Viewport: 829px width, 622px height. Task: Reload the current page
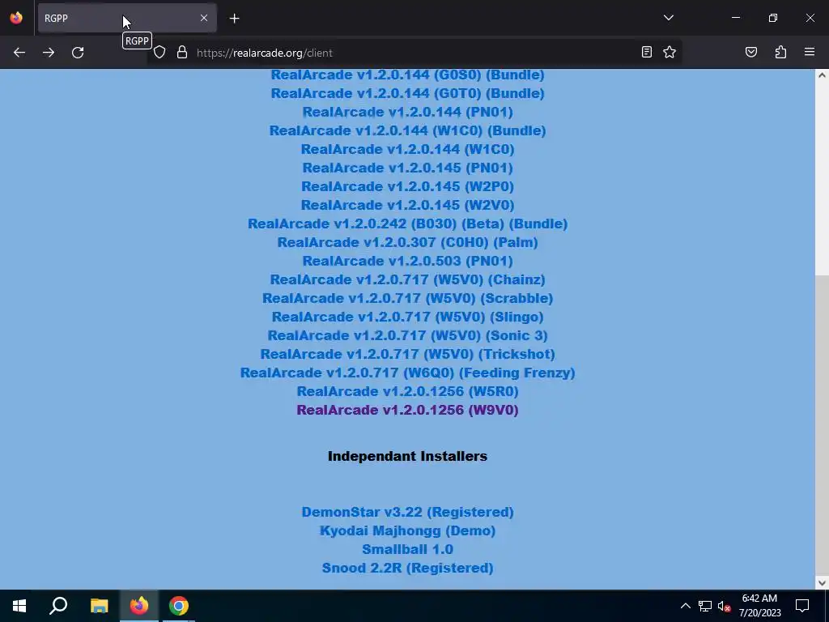[78, 53]
